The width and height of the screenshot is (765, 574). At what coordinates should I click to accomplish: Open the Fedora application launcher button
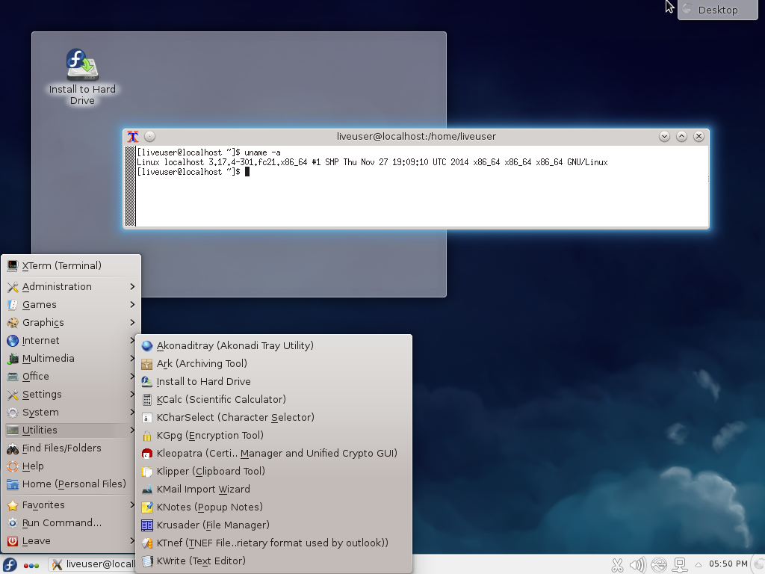[9, 565]
